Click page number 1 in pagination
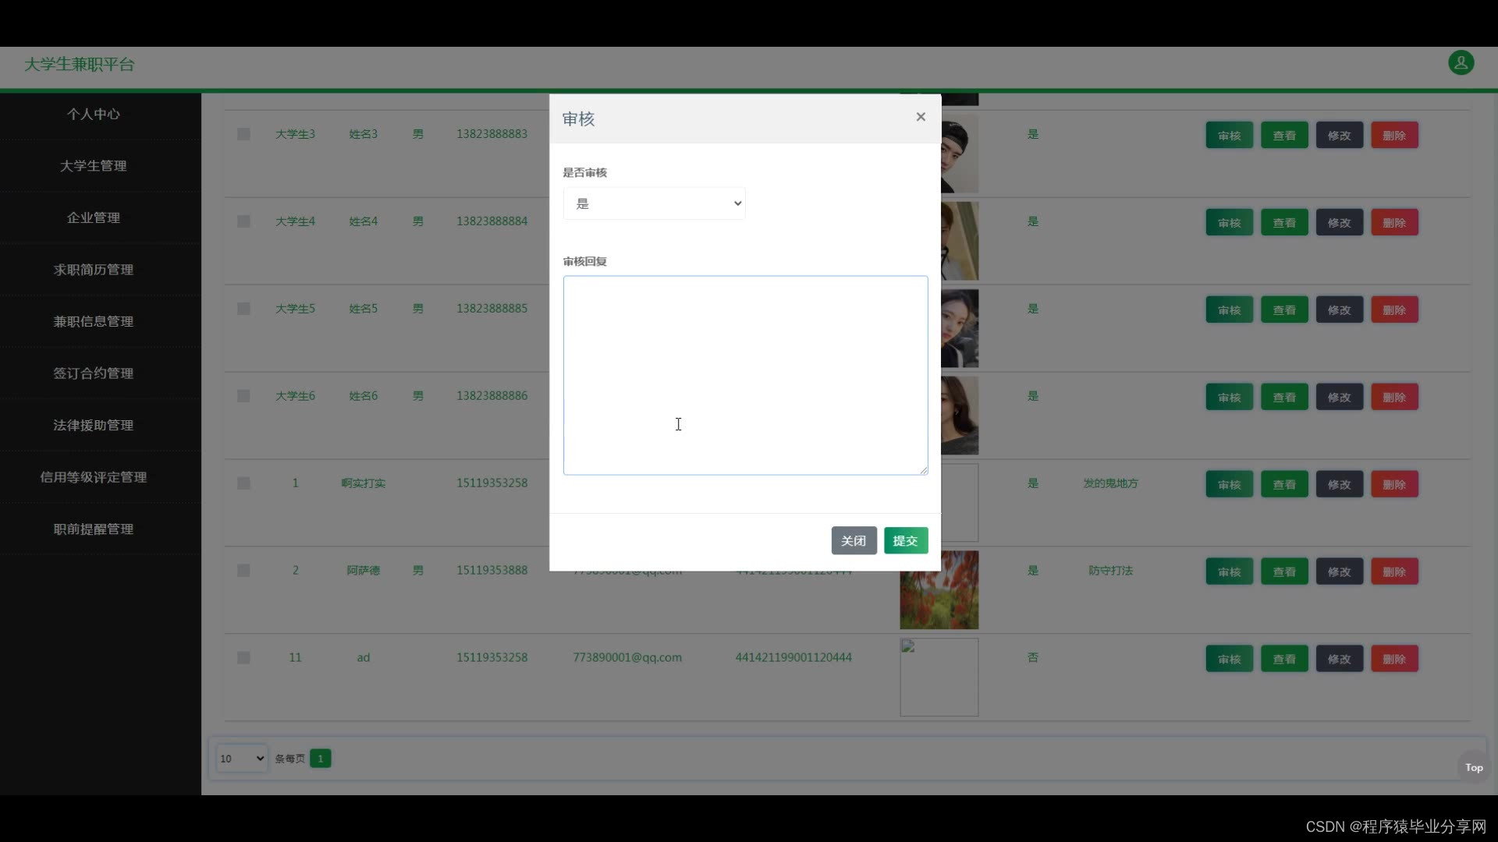The width and height of the screenshot is (1498, 842). click(320, 758)
